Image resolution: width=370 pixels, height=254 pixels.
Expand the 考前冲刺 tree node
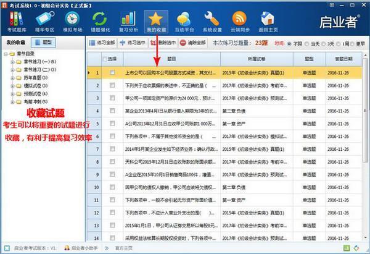click(x=12, y=102)
